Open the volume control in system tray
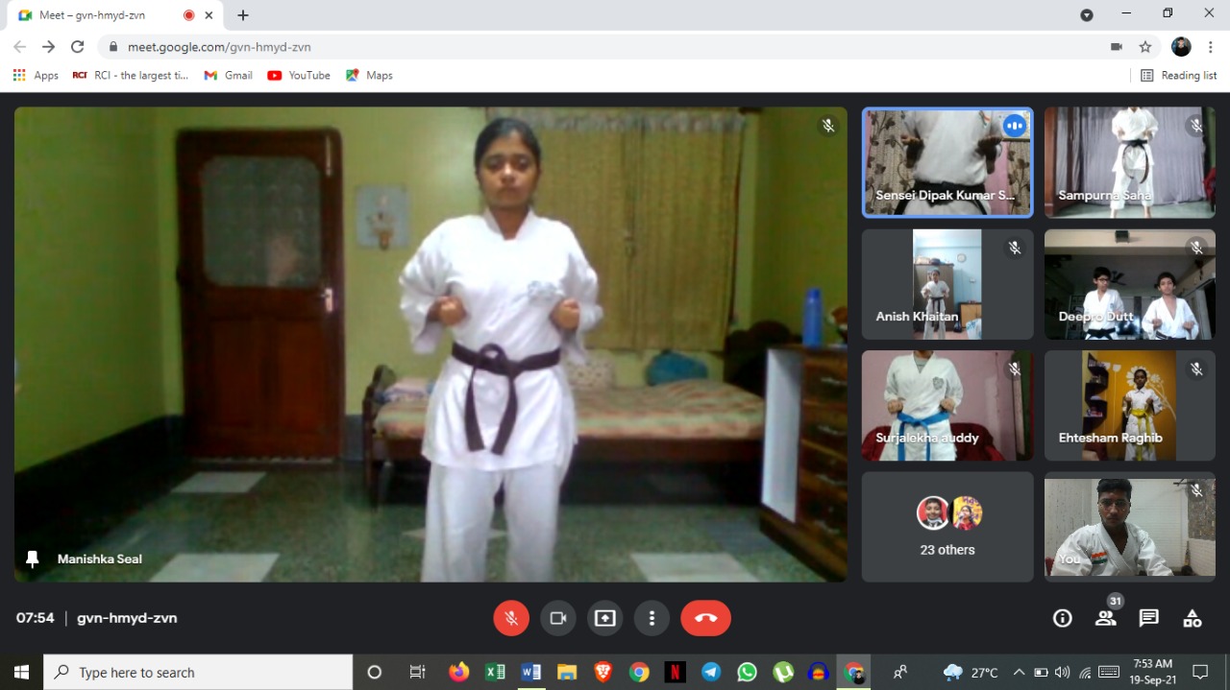Viewport: 1230px width, 690px height. point(1062,672)
